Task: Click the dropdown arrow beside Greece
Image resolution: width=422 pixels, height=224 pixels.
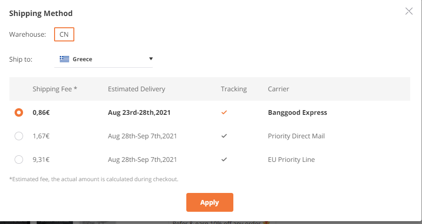Action: (151, 59)
